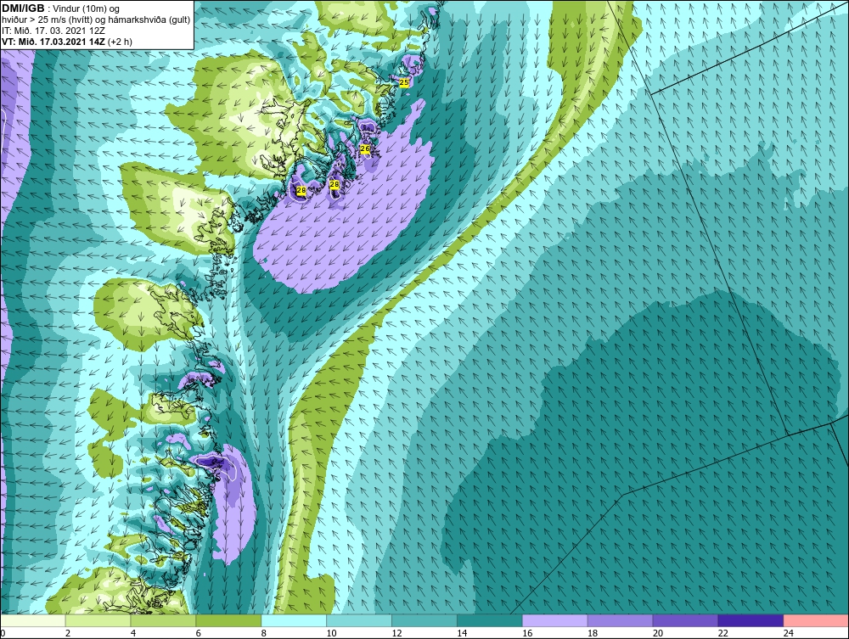Click the 20–22 m/s violet legend swatch

click(x=685, y=620)
